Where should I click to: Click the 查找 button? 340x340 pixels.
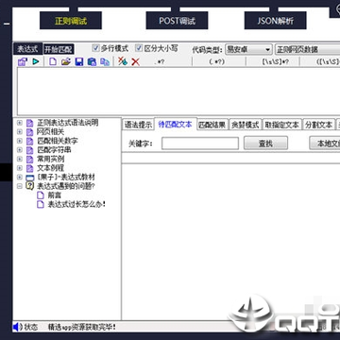click(x=265, y=144)
